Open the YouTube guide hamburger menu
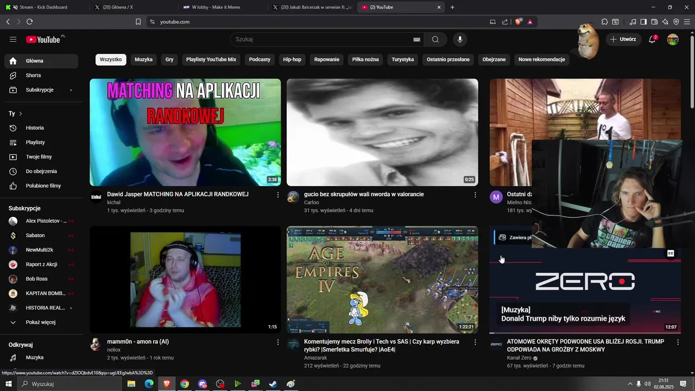Viewport: 695px width, 391px height. pyautogui.click(x=13, y=39)
